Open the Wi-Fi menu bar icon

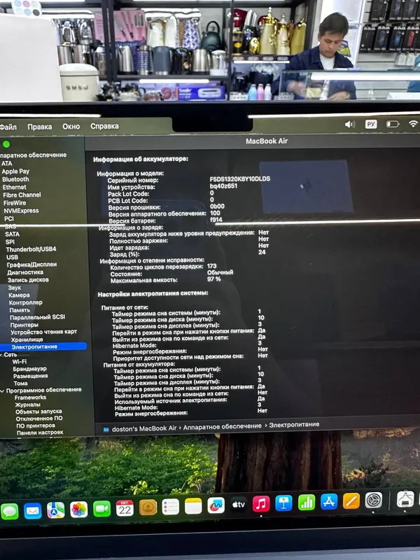point(413,124)
